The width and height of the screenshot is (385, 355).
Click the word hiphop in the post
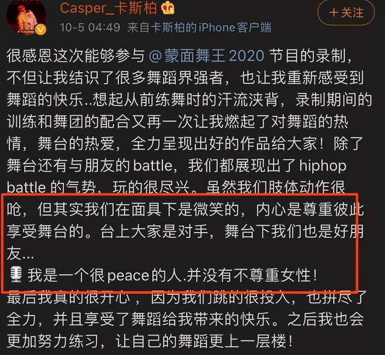coord(322,166)
